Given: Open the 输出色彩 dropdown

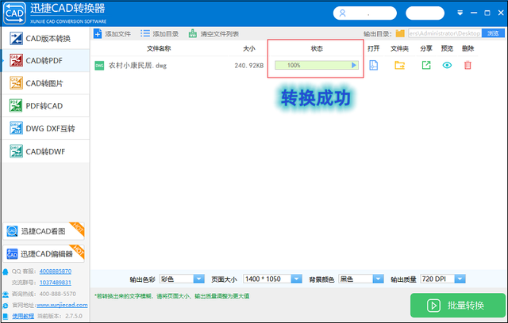Looking at the screenshot, I should coord(182,279).
